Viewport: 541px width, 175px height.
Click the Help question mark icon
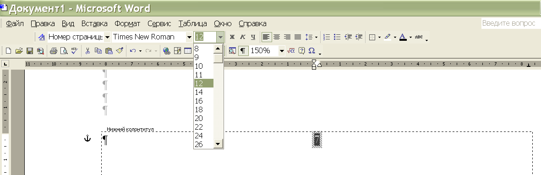point(301,51)
